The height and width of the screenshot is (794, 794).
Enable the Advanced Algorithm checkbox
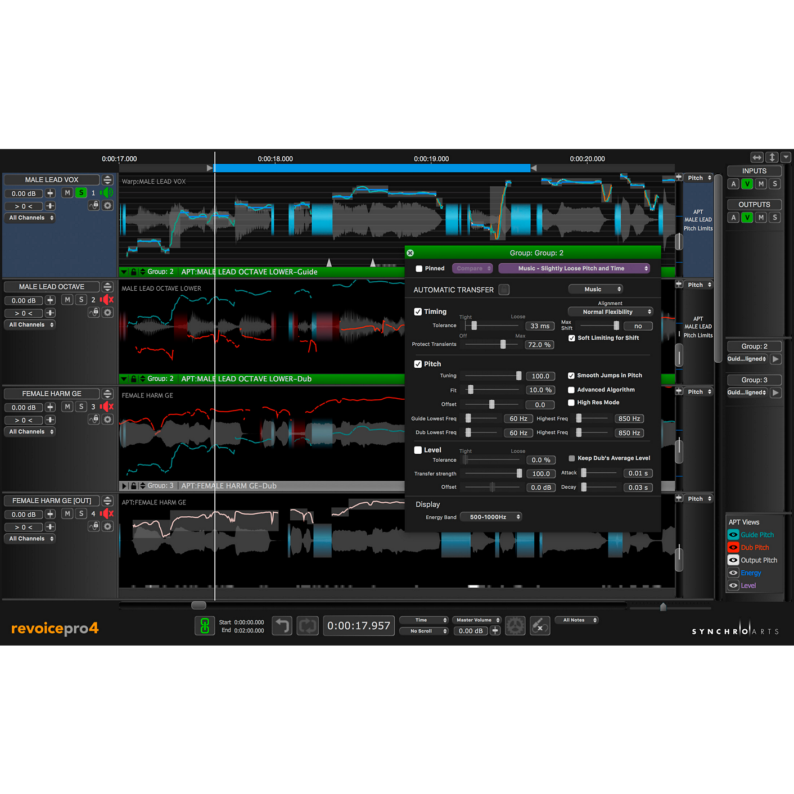[x=571, y=389]
